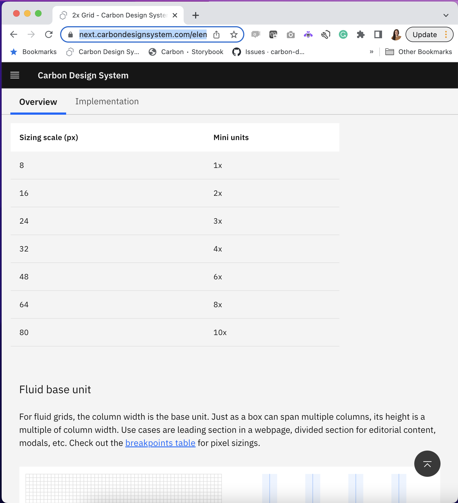The height and width of the screenshot is (503, 458).
Task: Open the Carbon Design System site navigation hamburger
Action: [15, 75]
